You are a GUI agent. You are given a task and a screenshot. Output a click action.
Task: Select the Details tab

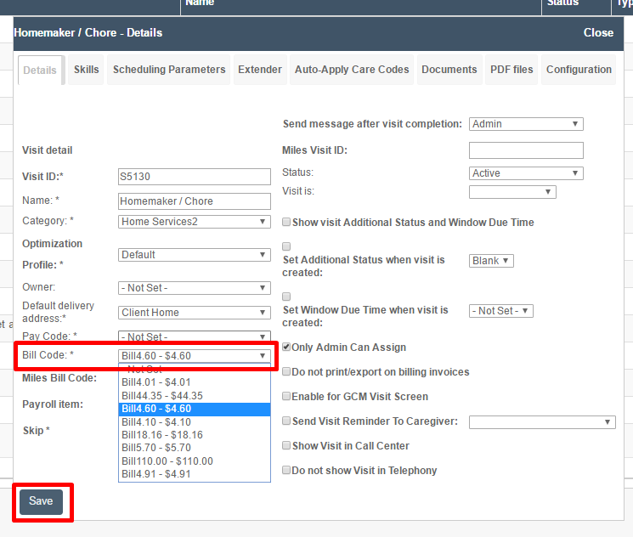(40, 71)
